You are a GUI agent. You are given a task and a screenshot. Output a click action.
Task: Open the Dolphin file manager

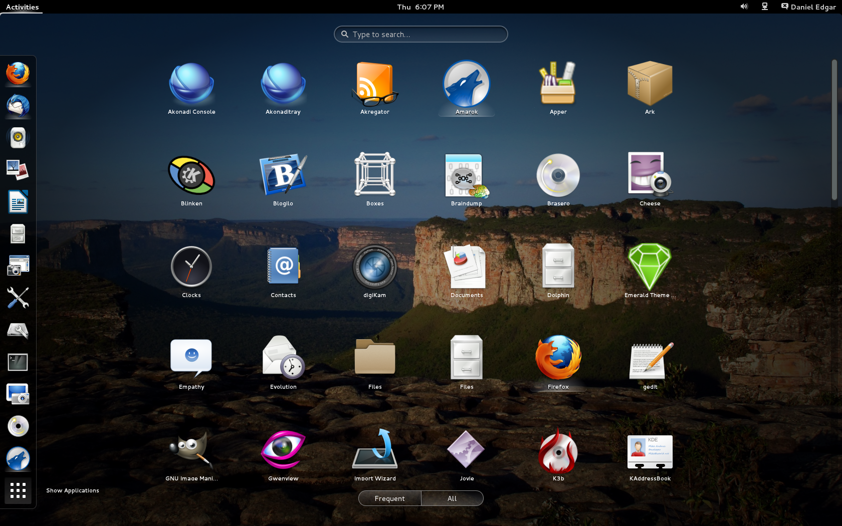pos(558,272)
